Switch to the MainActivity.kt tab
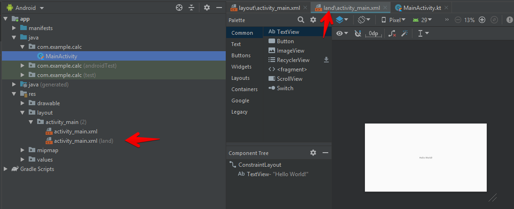514x209 pixels. (x=422, y=8)
